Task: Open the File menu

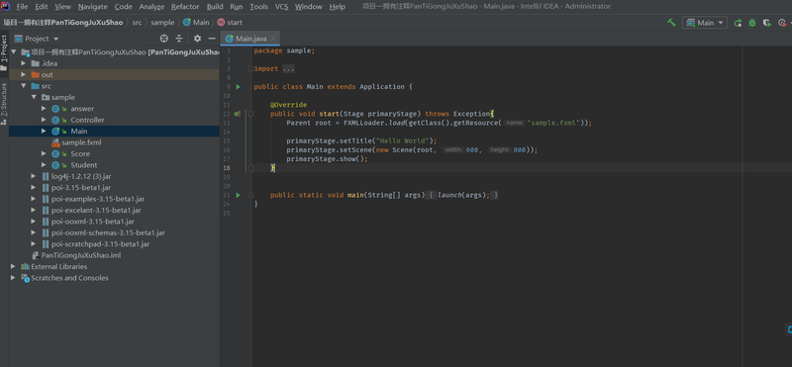Action: pos(22,7)
